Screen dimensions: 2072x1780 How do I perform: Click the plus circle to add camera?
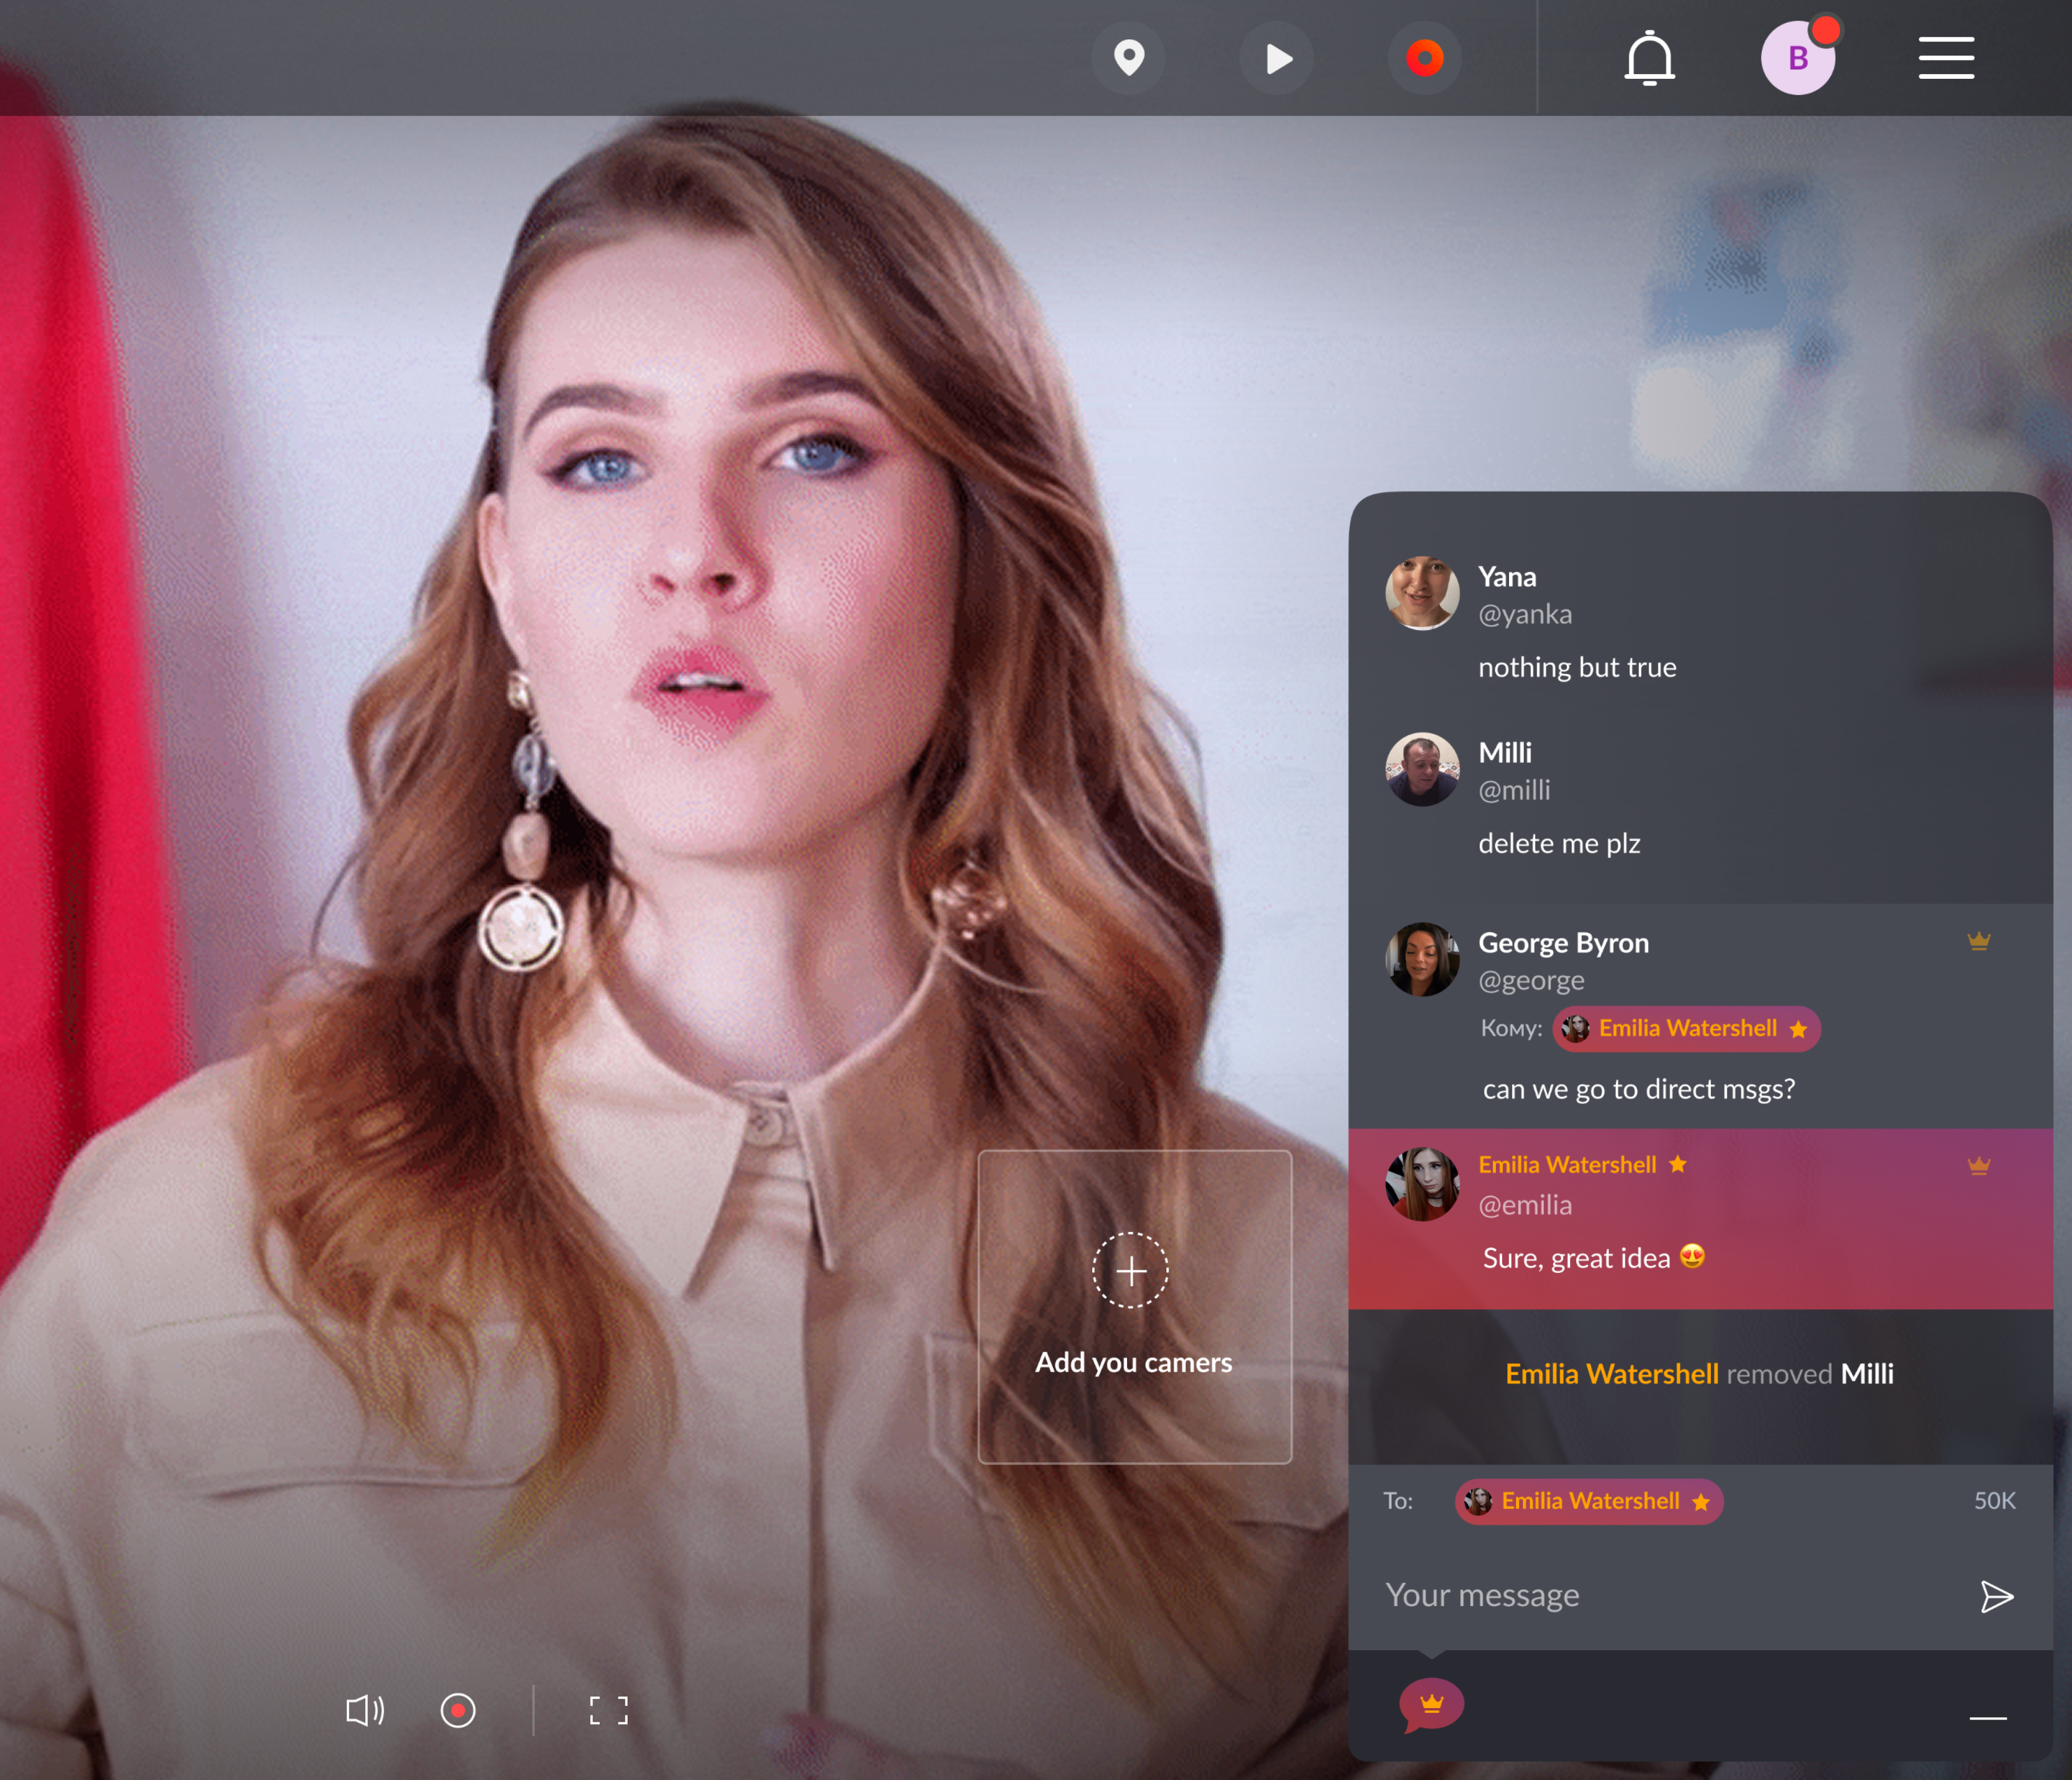1130,1270
